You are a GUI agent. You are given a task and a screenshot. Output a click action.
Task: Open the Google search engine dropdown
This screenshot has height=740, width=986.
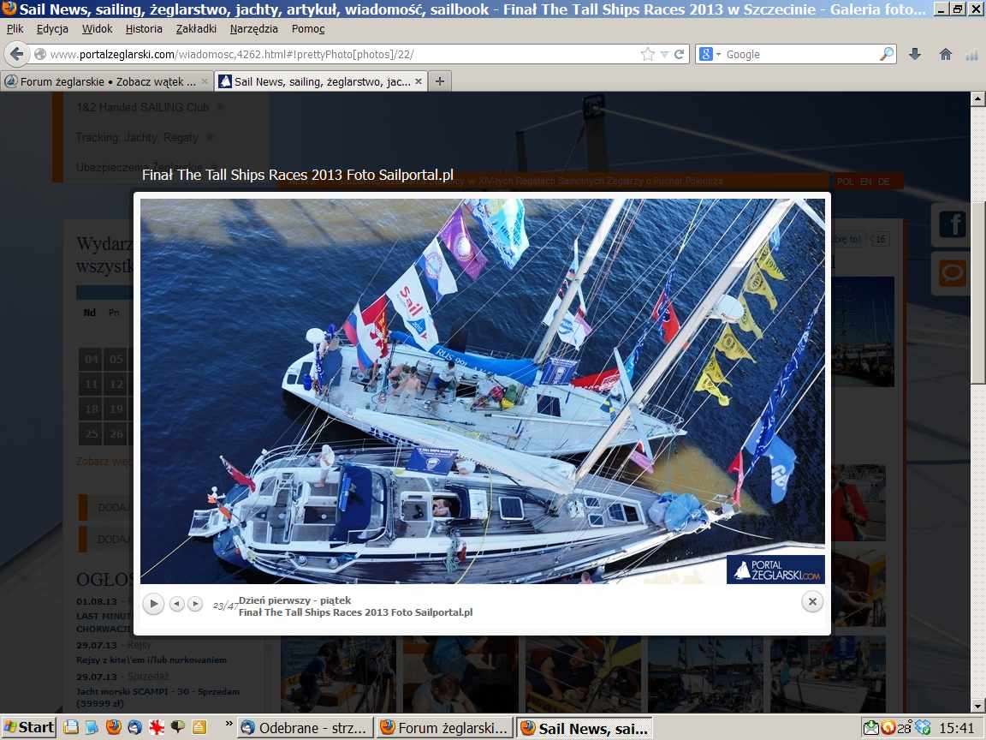[x=710, y=54]
